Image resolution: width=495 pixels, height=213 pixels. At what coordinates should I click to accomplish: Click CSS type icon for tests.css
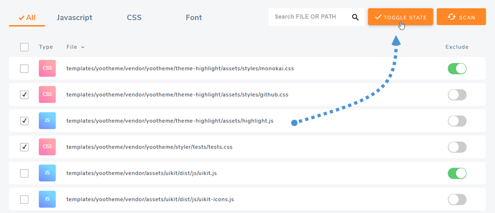(47, 147)
